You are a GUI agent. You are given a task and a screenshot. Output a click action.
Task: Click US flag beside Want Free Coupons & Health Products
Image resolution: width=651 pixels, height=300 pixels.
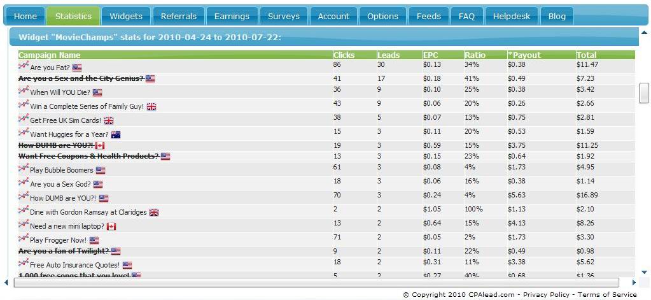pos(165,156)
